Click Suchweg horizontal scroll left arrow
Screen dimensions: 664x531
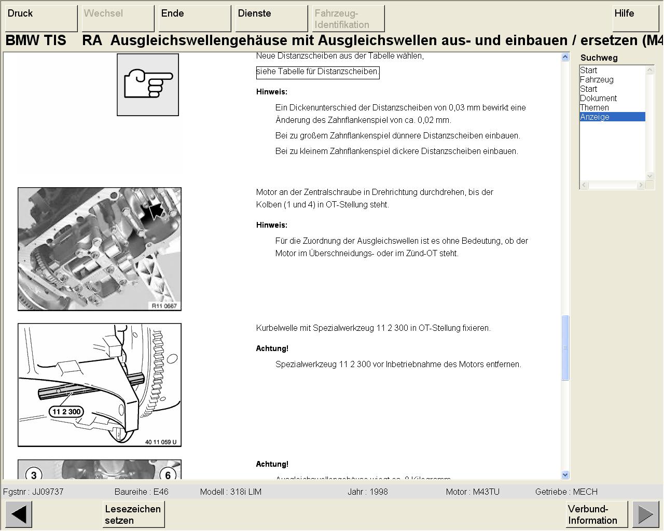point(584,185)
